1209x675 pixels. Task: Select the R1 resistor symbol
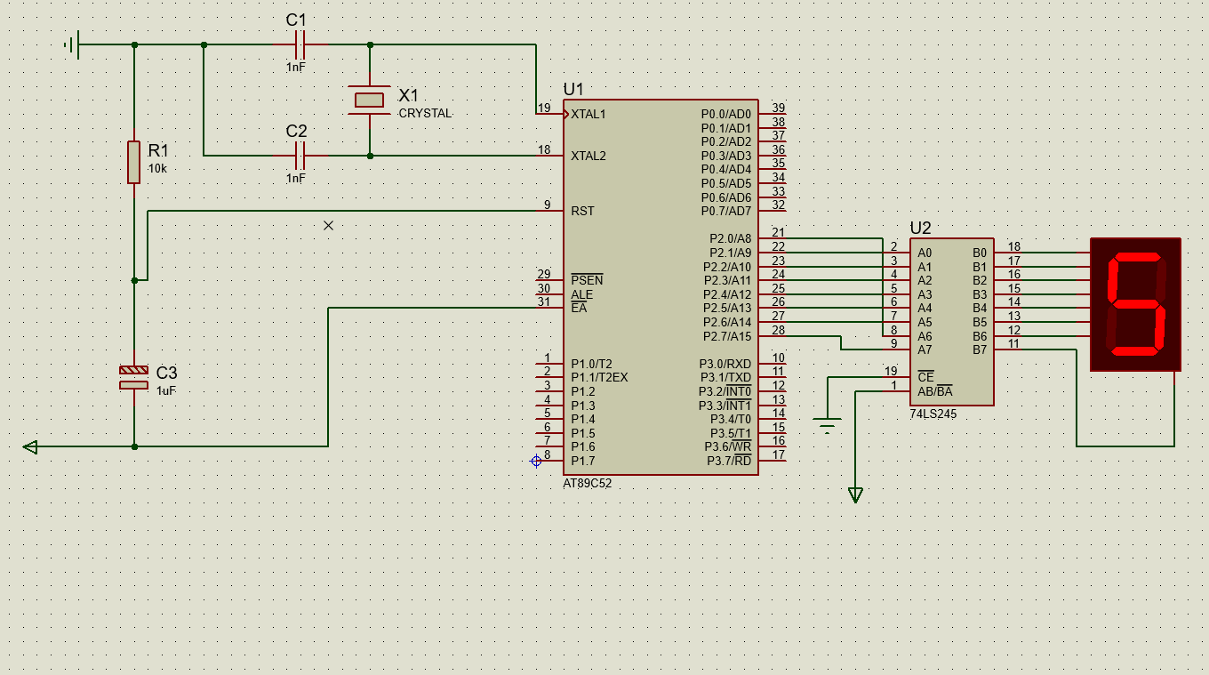pos(133,162)
